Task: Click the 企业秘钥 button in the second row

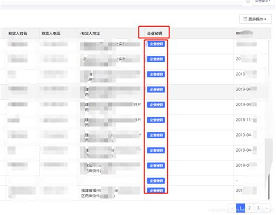Action: pyautogui.click(x=156, y=59)
